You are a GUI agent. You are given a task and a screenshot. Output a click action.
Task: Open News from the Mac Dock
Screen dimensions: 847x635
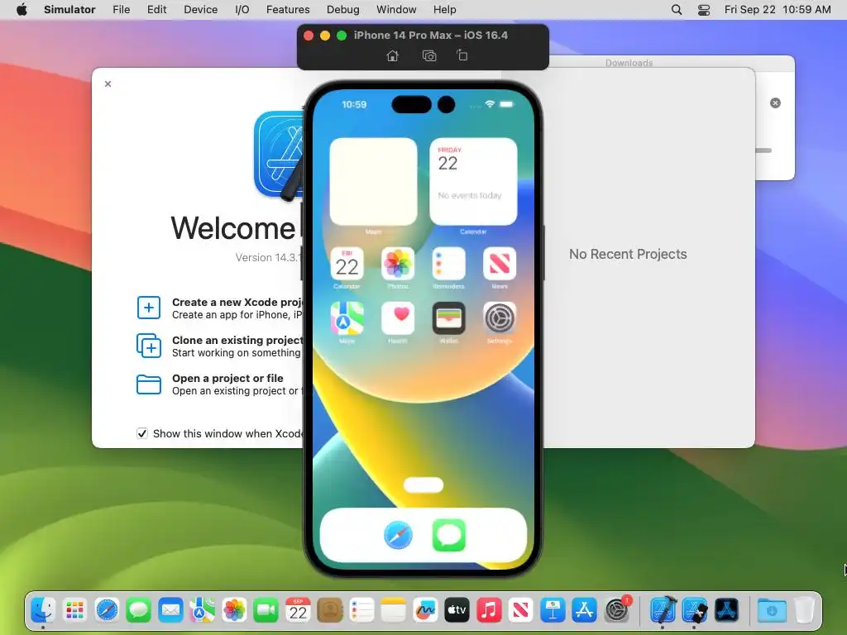(521, 610)
